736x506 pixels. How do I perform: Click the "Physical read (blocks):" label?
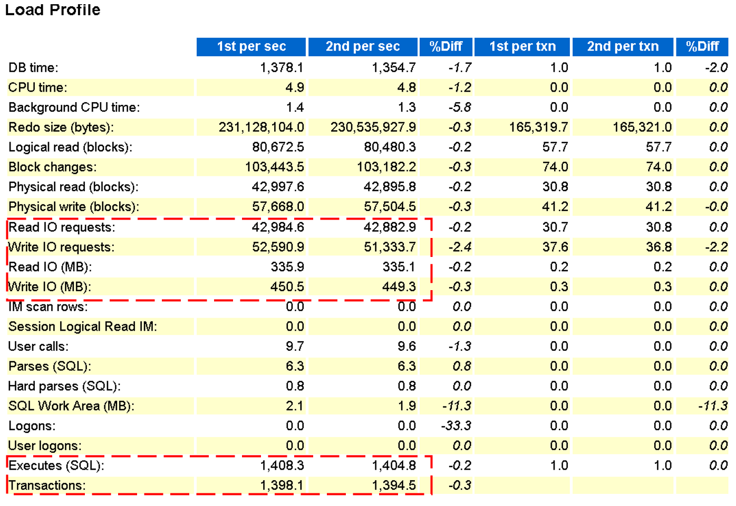pyautogui.click(x=73, y=187)
